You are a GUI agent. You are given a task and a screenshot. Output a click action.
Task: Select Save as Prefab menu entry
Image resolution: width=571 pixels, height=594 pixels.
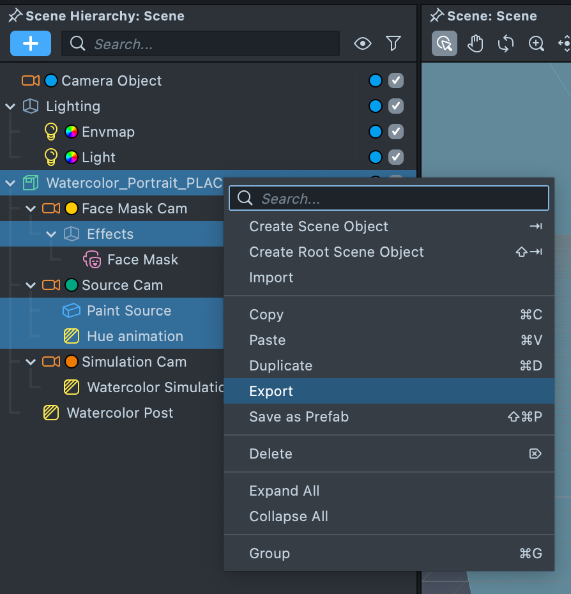299,416
